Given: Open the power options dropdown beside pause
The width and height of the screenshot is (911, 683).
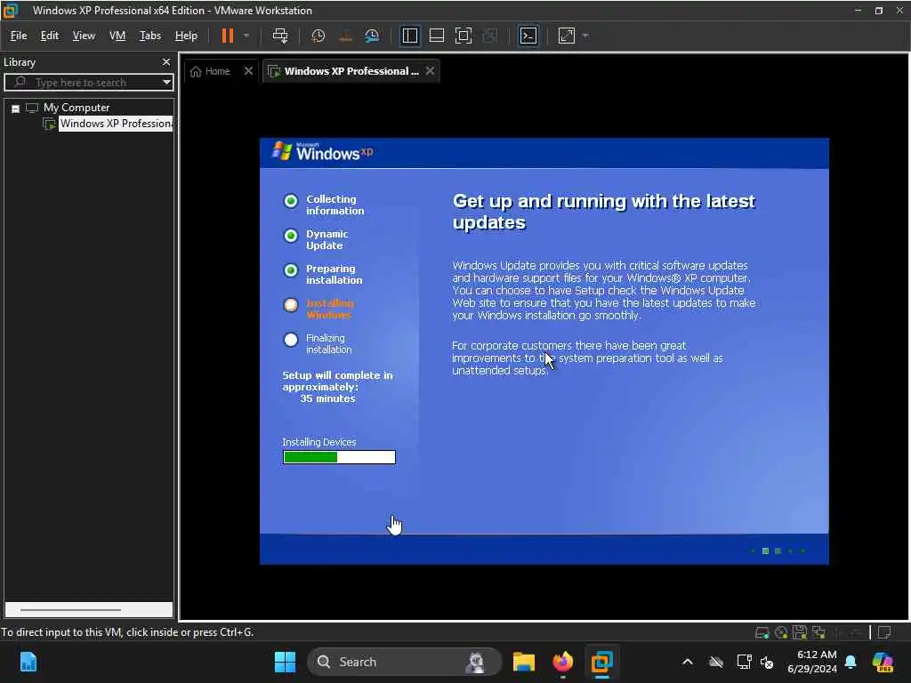Looking at the screenshot, I should point(246,36).
